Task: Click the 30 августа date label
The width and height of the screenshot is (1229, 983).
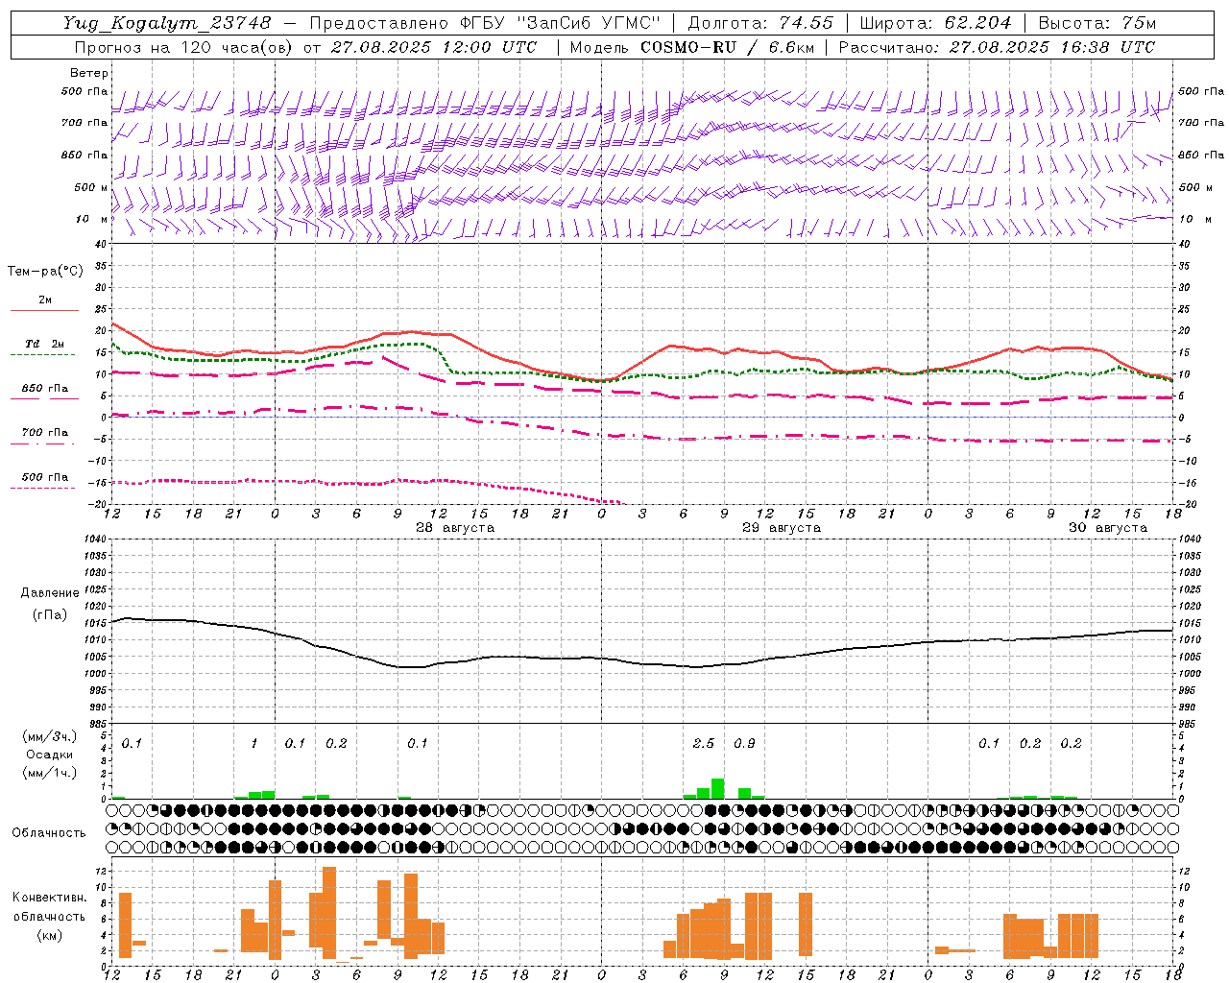Action: point(1108,528)
